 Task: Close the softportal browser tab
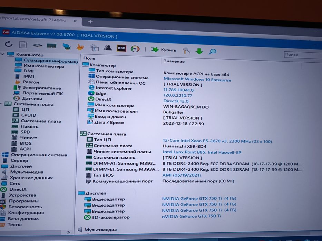point(75,21)
